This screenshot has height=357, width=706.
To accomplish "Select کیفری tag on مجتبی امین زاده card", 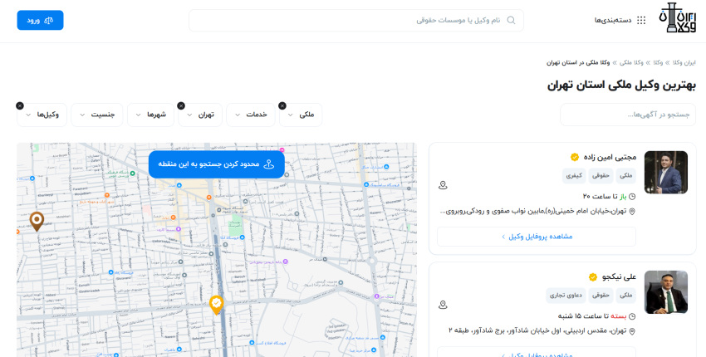I will click(574, 175).
